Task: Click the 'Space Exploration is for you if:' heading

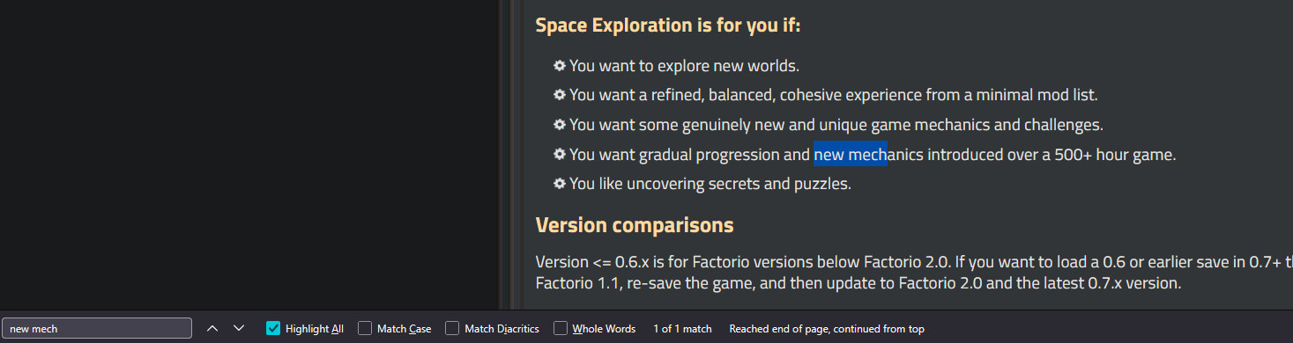Action: click(668, 25)
